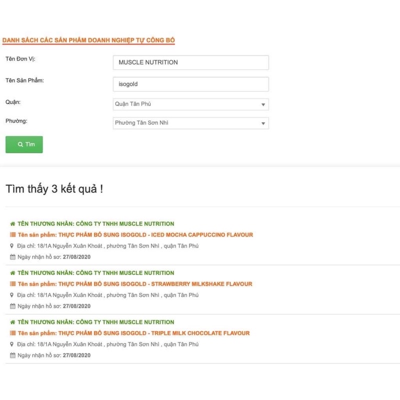Click the location pin icon in third result

coord(12,344)
